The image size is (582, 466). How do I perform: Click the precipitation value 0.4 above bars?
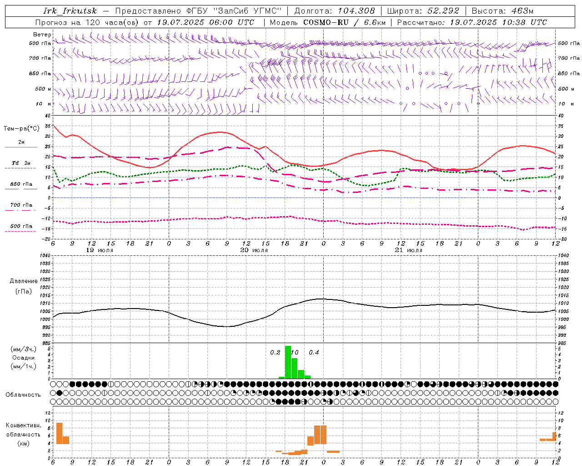coord(314,353)
